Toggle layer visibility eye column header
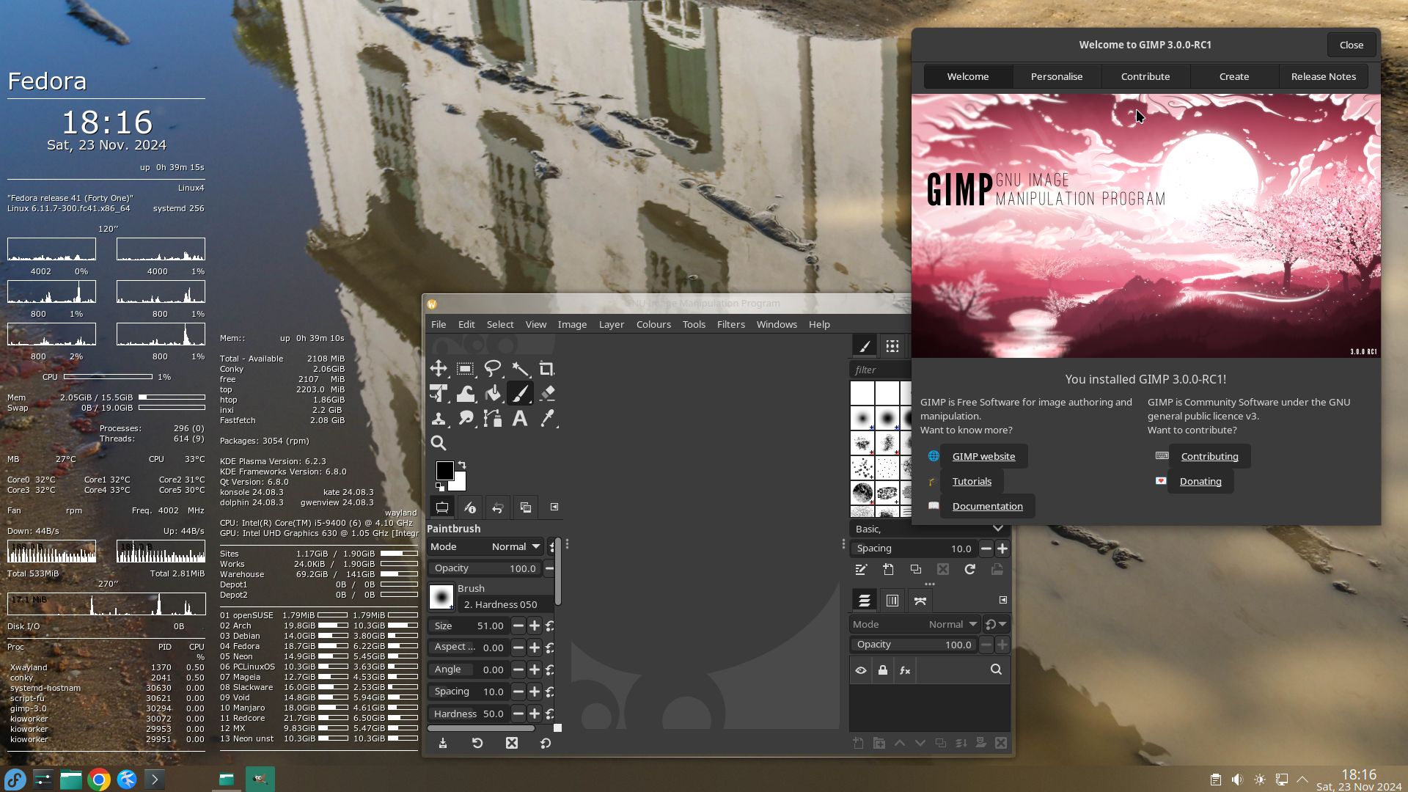 tap(861, 670)
